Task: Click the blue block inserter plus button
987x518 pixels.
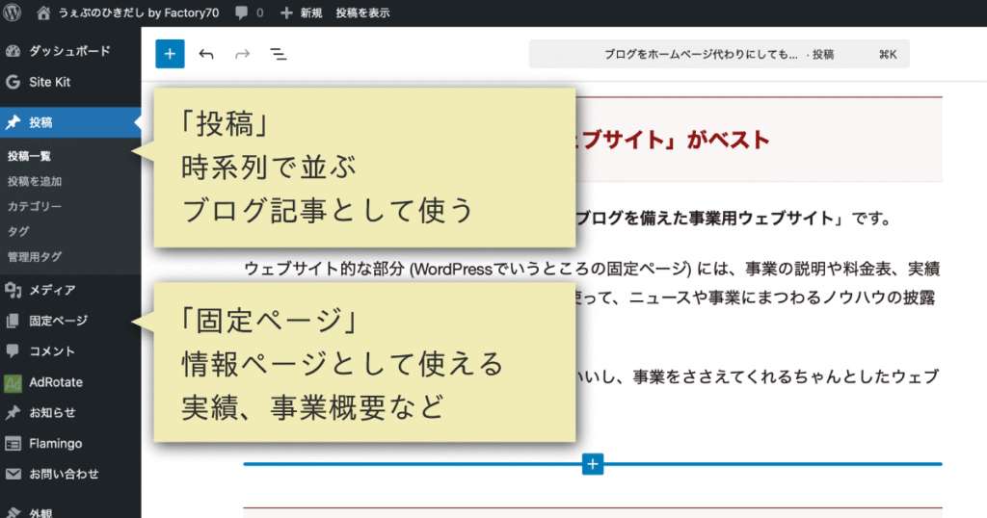Action: coord(170,54)
